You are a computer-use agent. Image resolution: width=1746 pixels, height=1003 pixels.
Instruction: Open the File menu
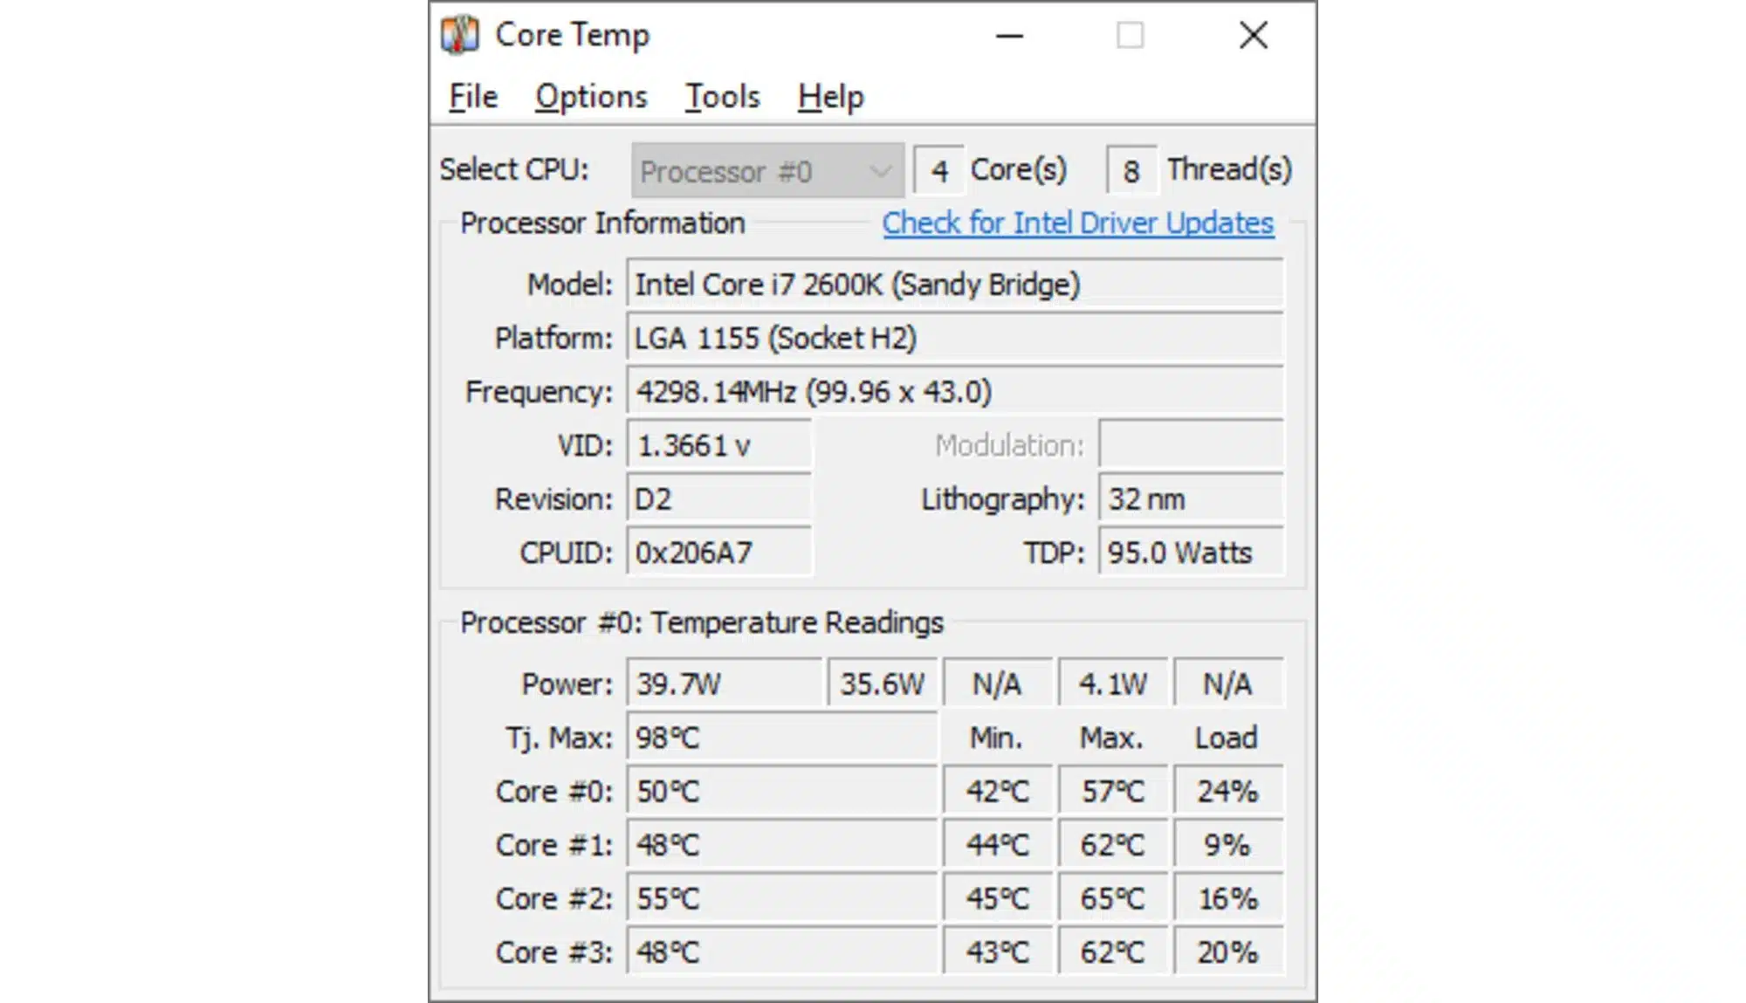[473, 97]
